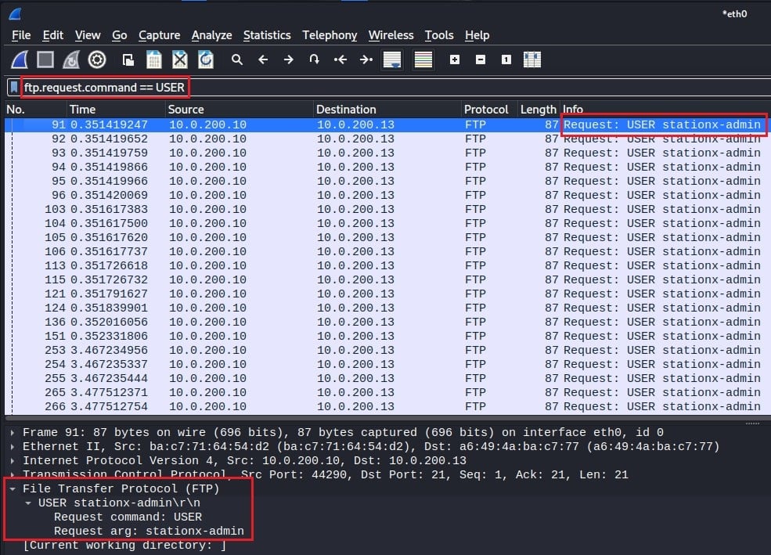Select packet number 91 row
Screen dimensions: 771x555
[387, 125]
